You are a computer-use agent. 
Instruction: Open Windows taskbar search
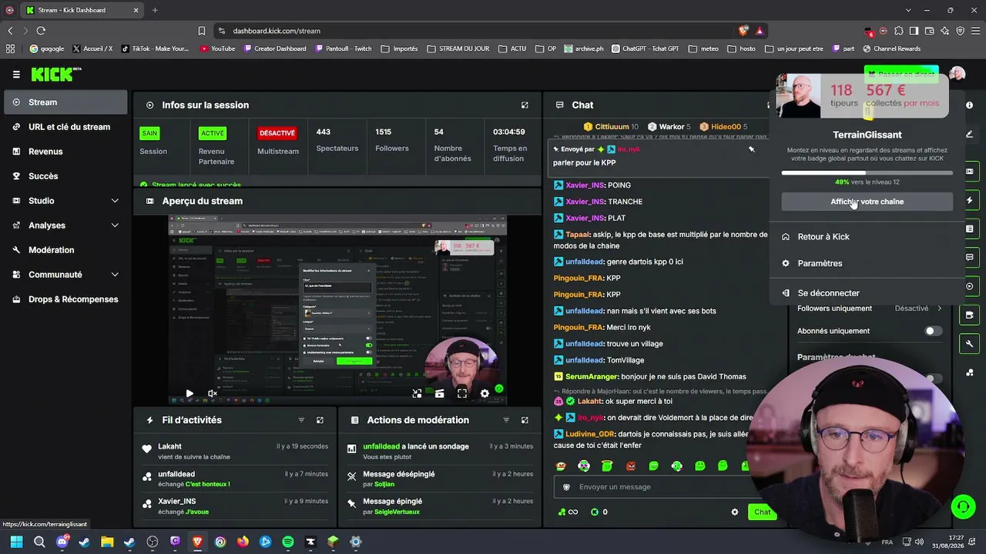click(39, 542)
